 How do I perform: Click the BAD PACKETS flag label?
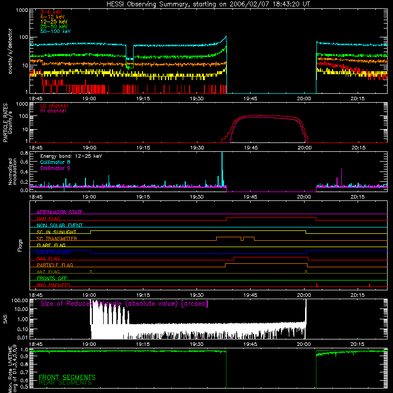point(54,285)
